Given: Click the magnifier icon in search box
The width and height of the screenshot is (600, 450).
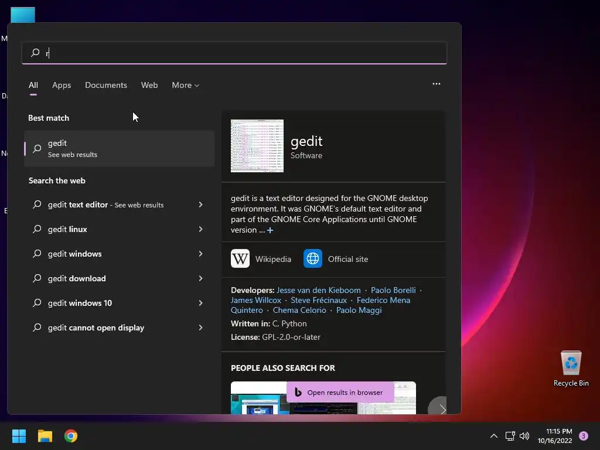Looking at the screenshot, I should click(x=35, y=52).
